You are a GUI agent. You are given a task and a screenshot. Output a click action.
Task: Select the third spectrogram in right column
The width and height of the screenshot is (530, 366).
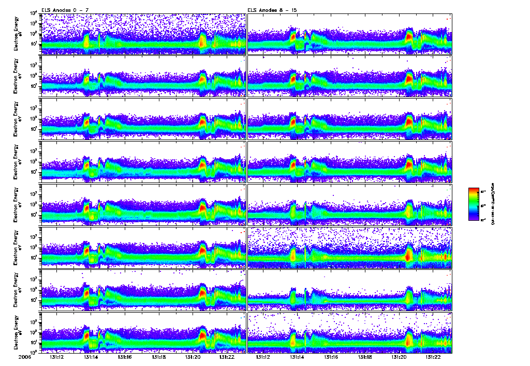tap(350, 119)
